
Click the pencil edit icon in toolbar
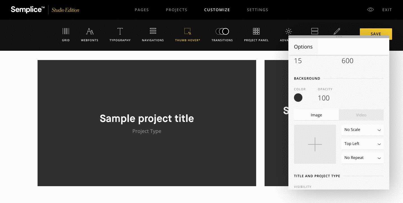(x=337, y=31)
